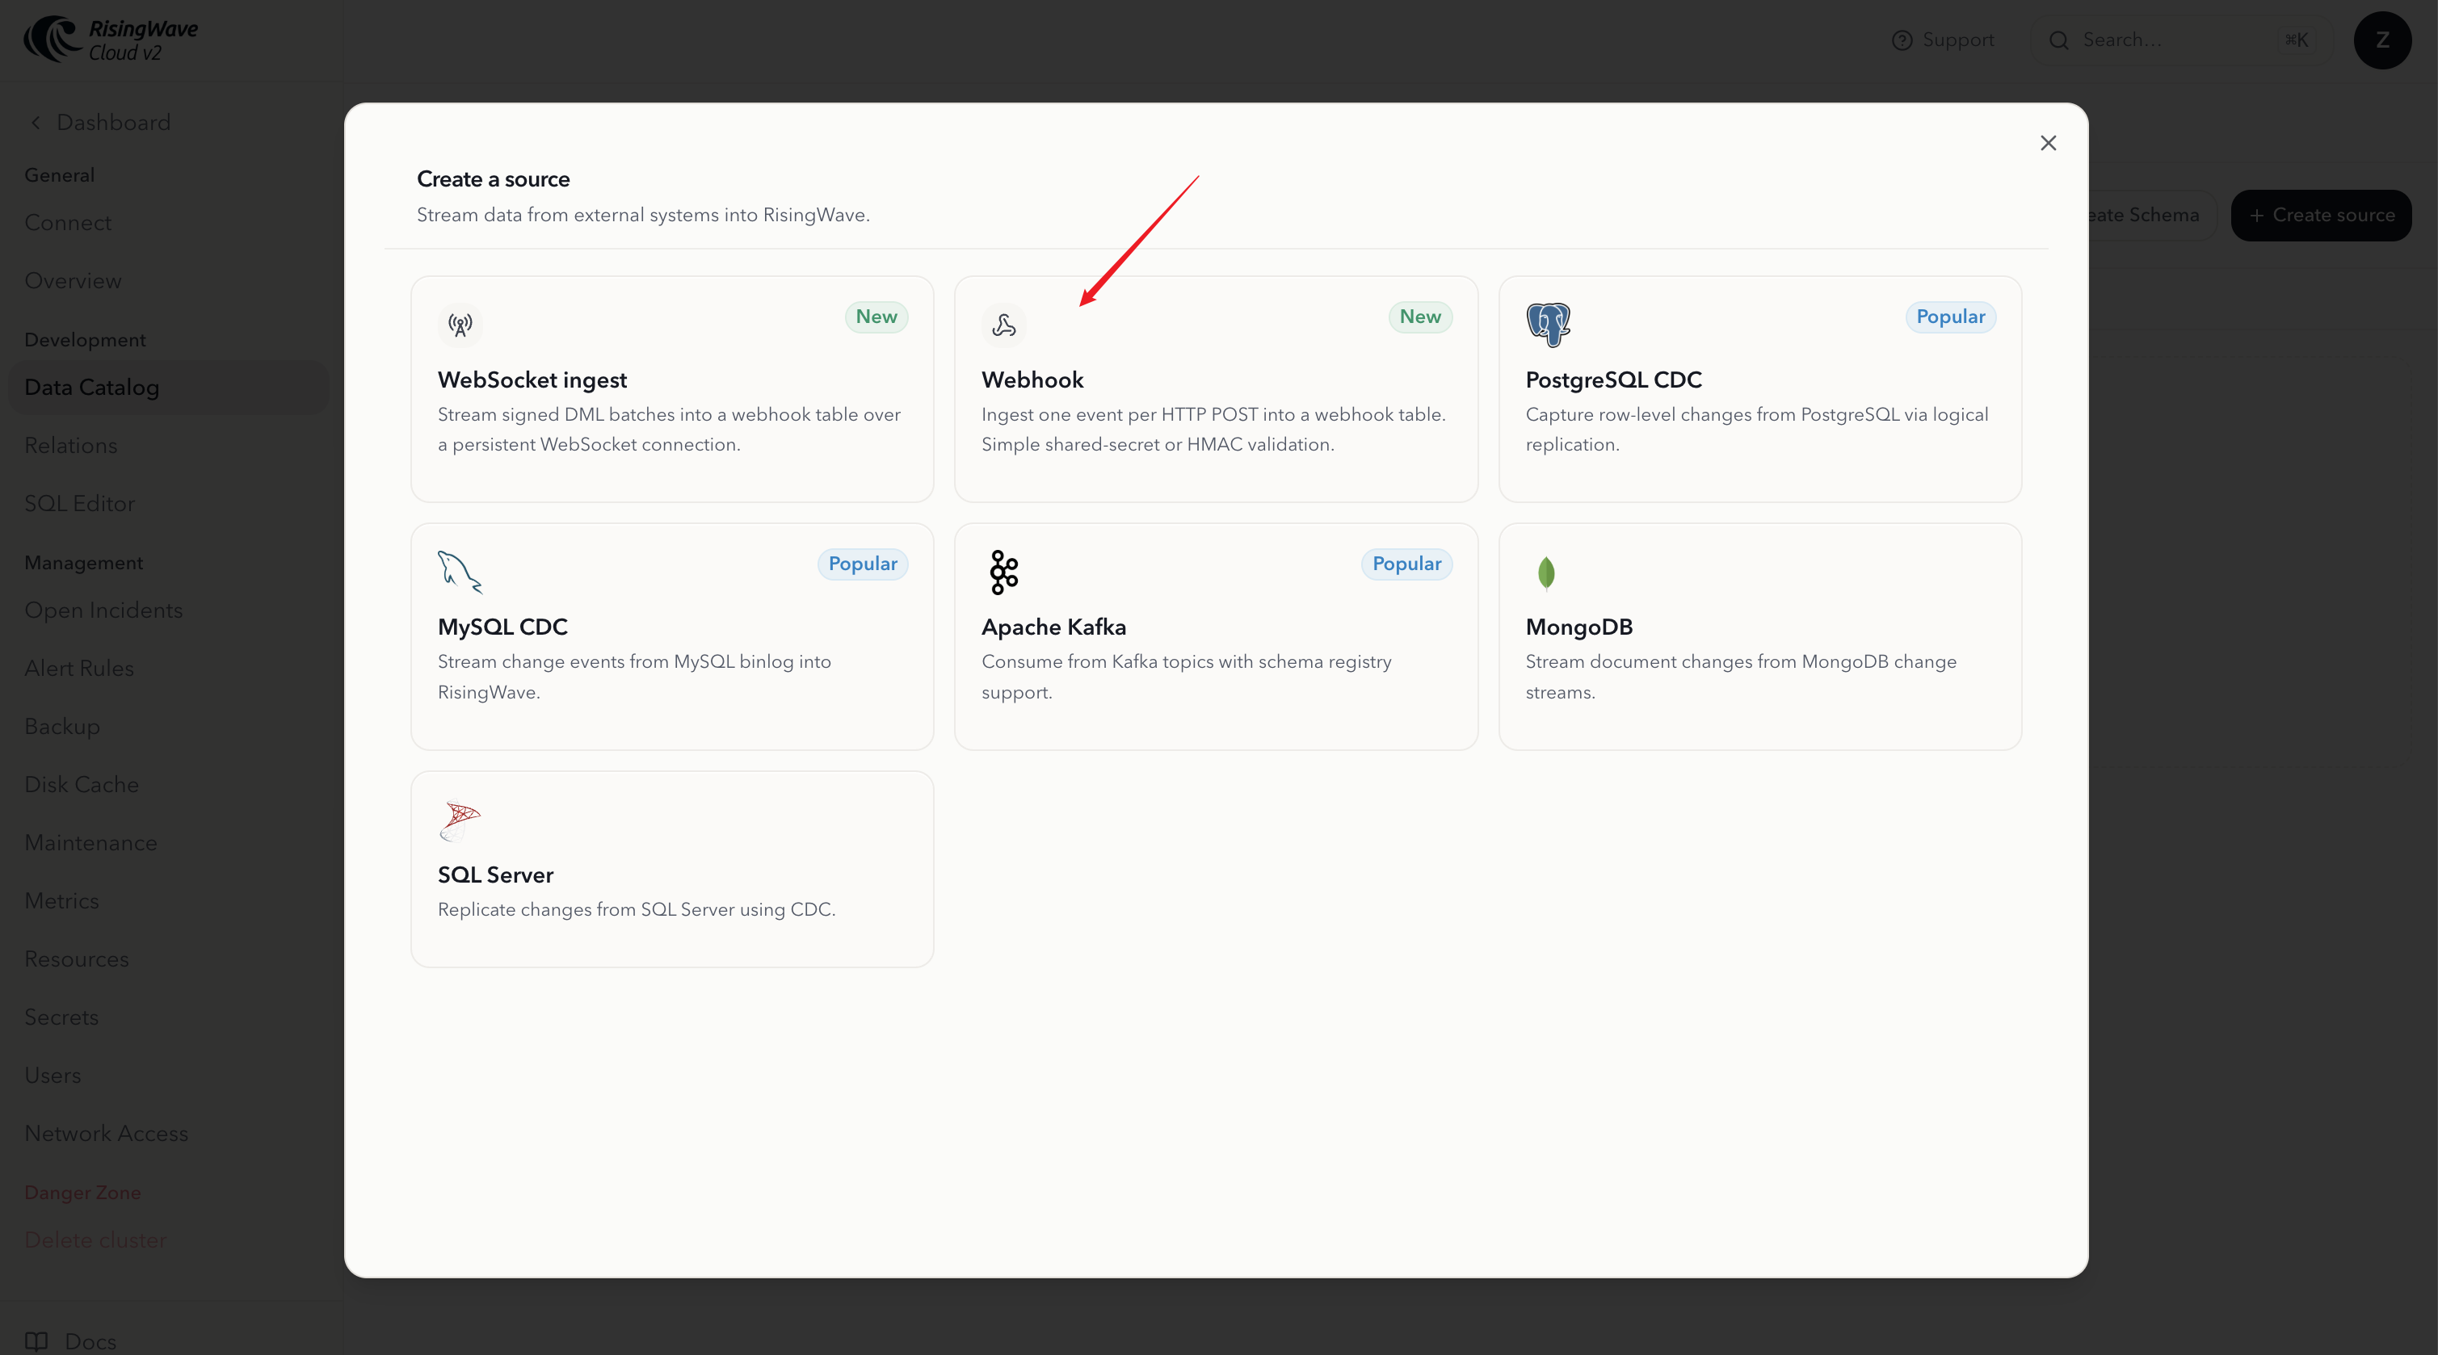Click the SQL Server logo icon
Viewport: 2438px width, 1355px height.
point(460,821)
